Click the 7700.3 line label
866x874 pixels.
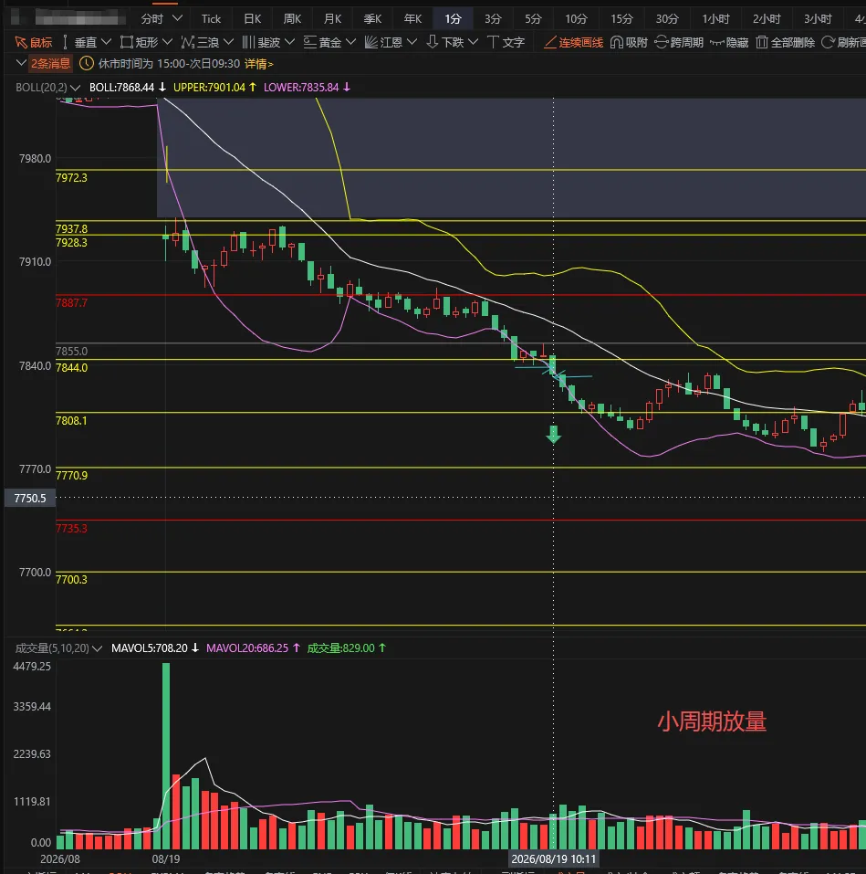point(71,580)
